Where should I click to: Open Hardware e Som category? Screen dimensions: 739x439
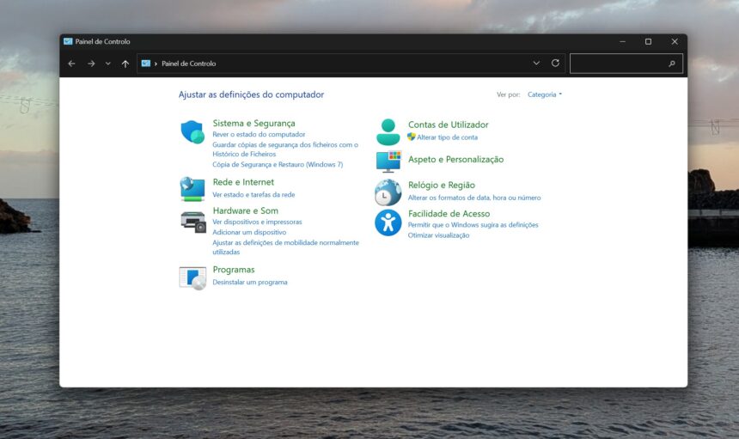245,210
